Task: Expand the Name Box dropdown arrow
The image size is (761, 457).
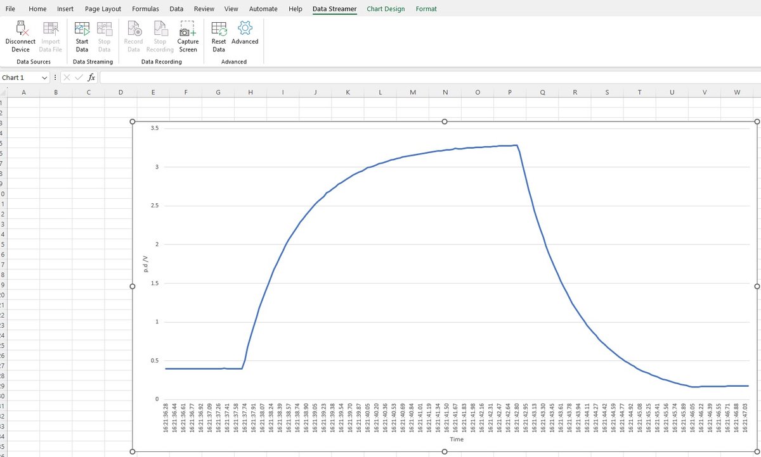Action: point(44,77)
